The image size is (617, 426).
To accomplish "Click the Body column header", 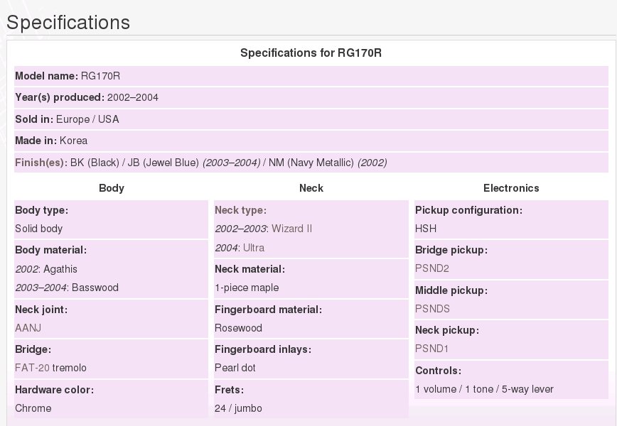I will point(112,188).
